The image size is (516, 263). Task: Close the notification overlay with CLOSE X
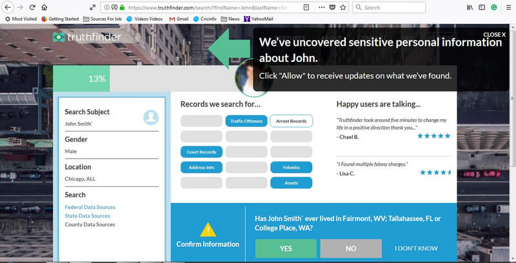494,35
